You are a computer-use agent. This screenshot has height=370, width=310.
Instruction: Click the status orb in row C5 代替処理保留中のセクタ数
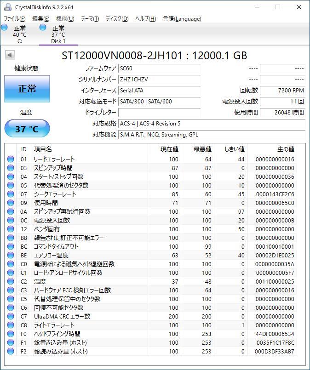click(x=11, y=299)
